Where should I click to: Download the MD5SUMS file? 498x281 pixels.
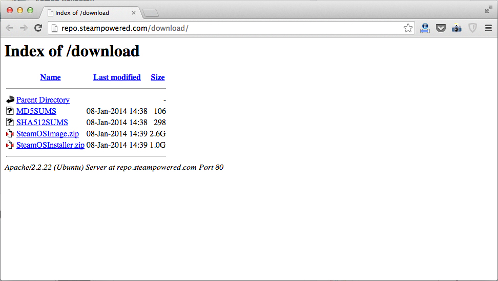[36, 111]
